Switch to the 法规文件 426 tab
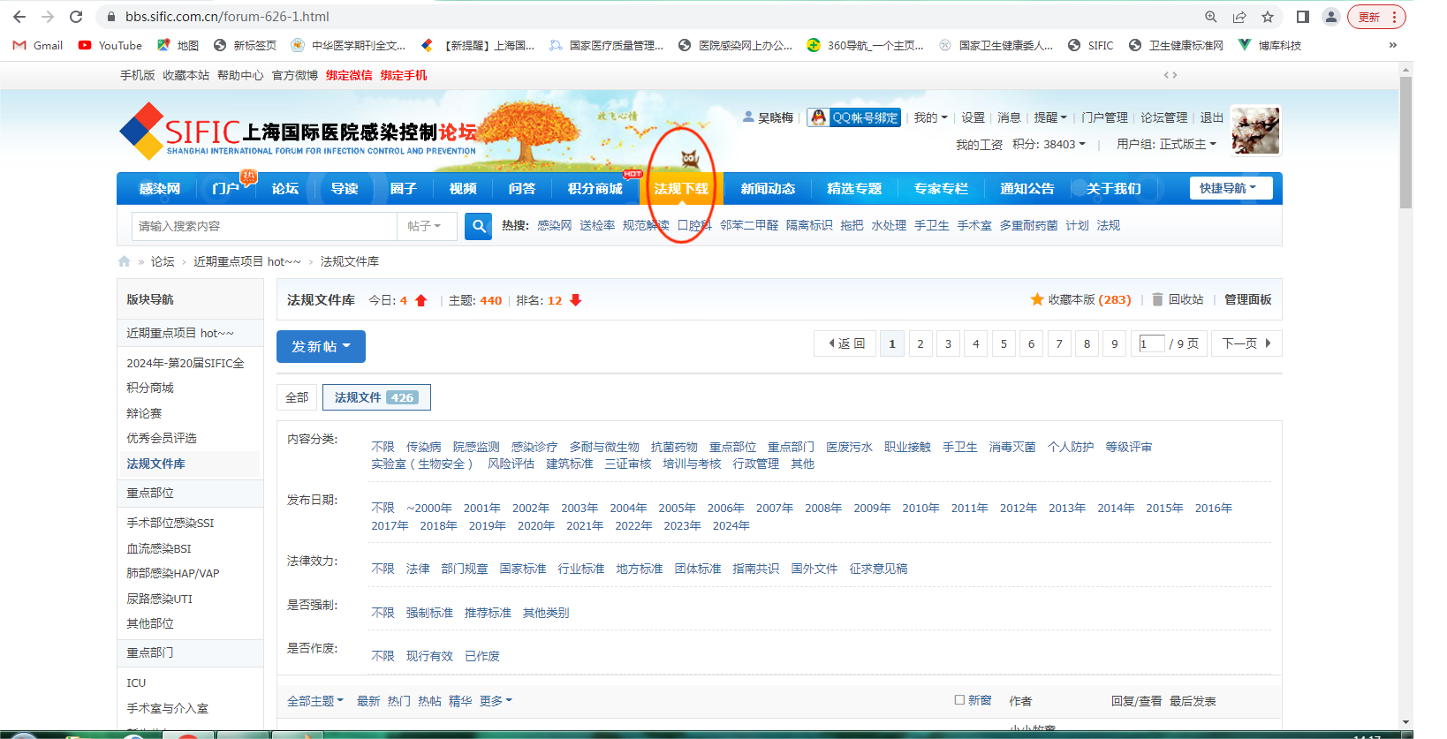1447x739 pixels. pyautogui.click(x=376, y=397)
